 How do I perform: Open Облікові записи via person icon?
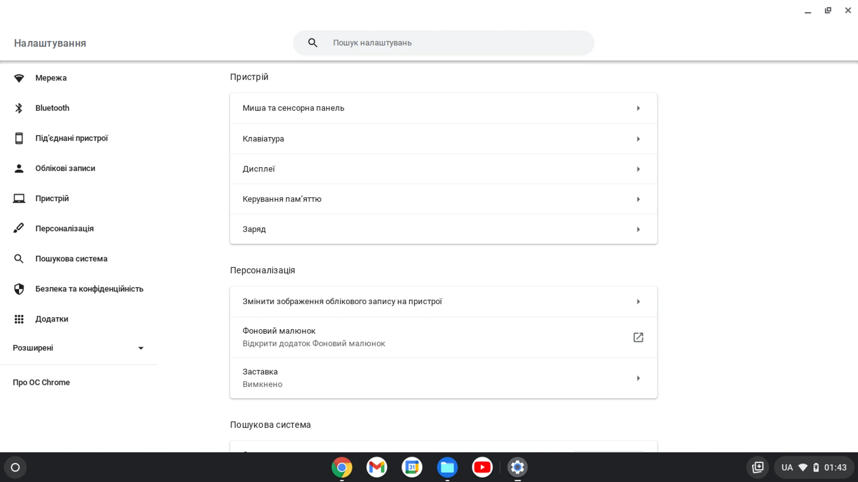pos(19,168)
